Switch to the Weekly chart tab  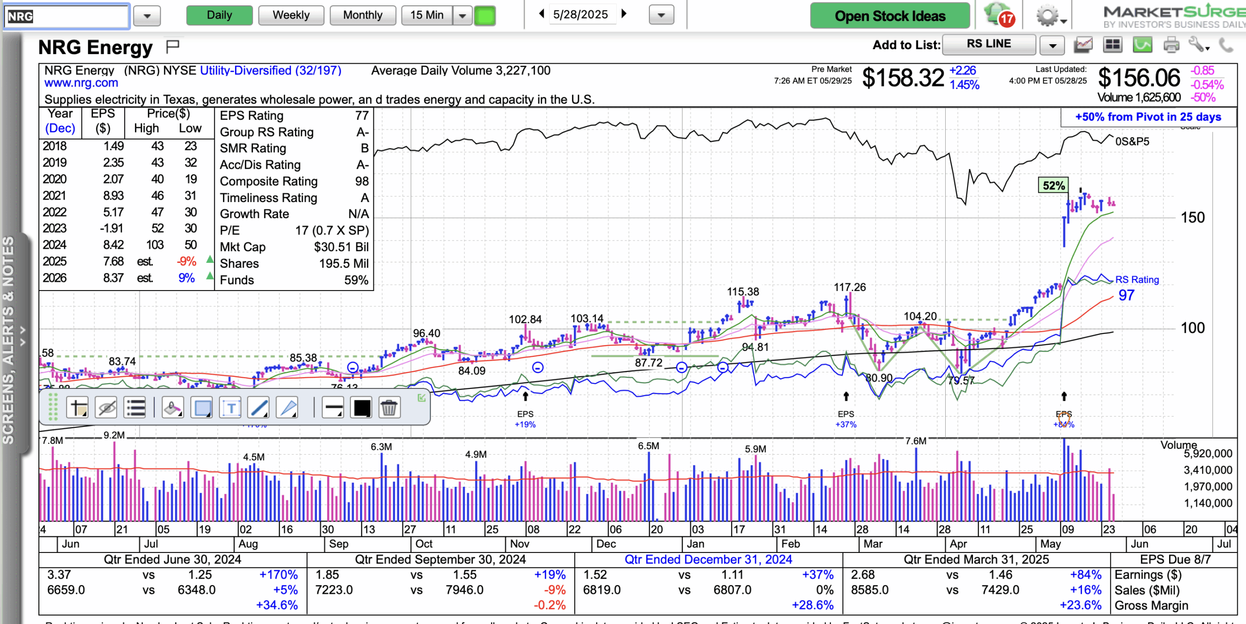tap(291, 15)
